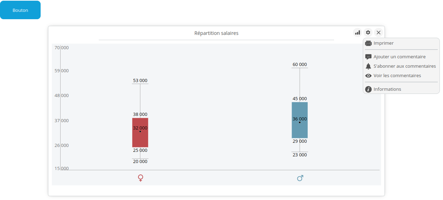Screen dimensions: 443x200
Task: Open the Informations menu entry
Action: [x=387, y=89]
